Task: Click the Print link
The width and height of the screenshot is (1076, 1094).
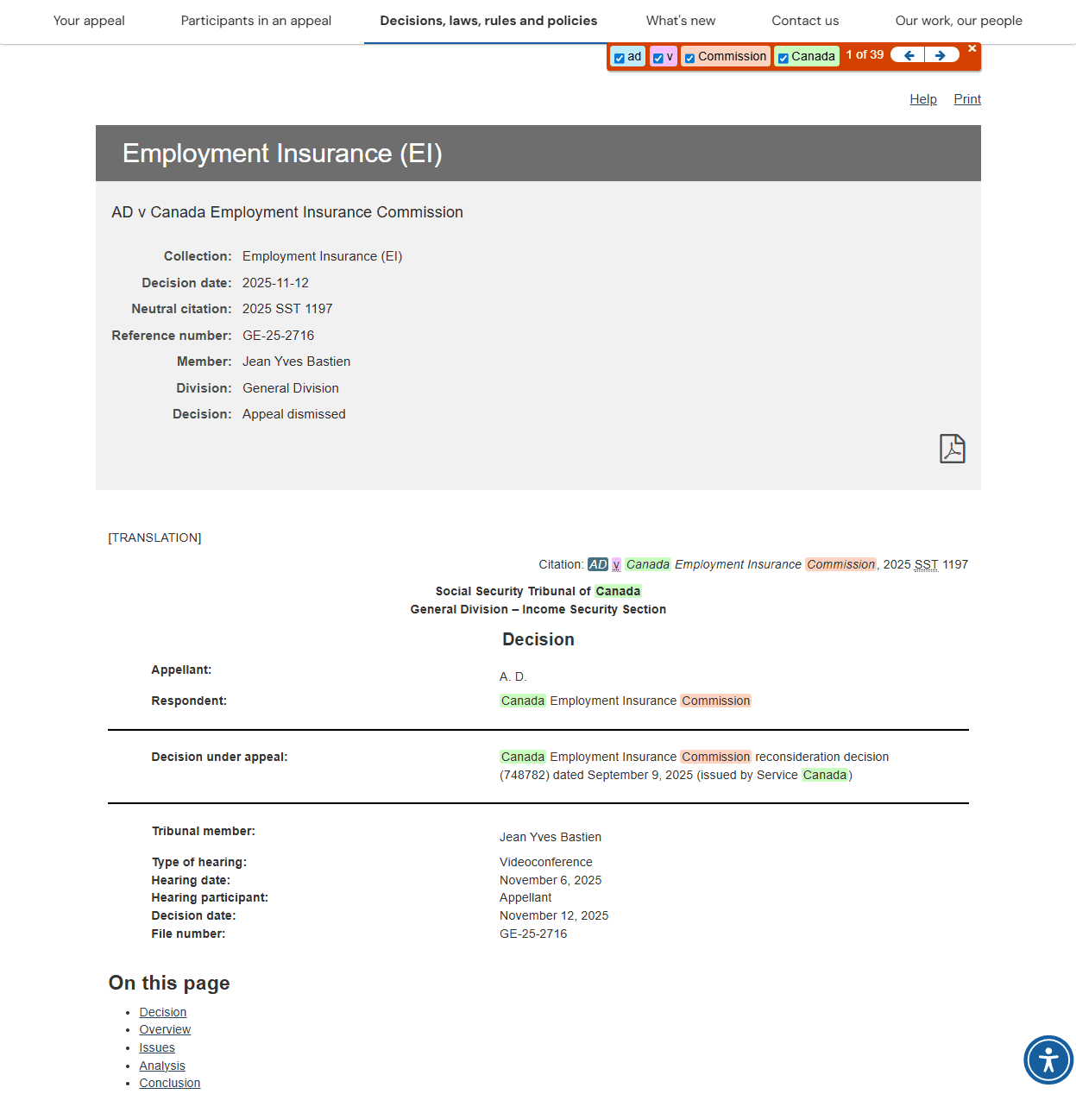Action: click(966, 99)
